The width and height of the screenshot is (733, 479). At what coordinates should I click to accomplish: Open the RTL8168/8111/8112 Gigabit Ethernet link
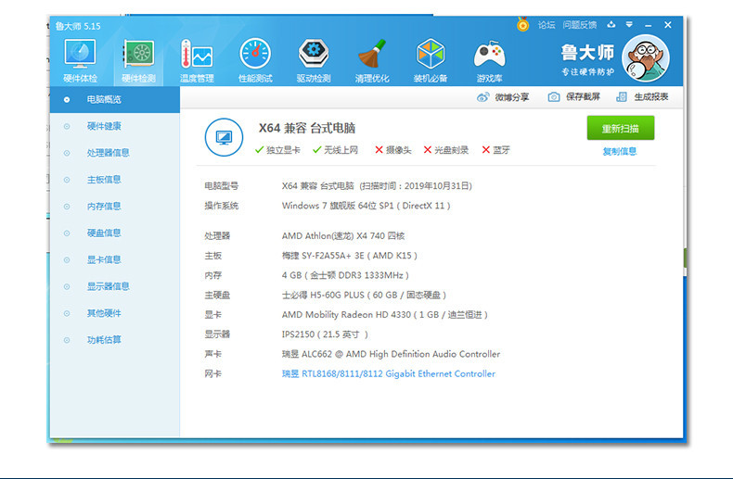(x=389, y=373)
